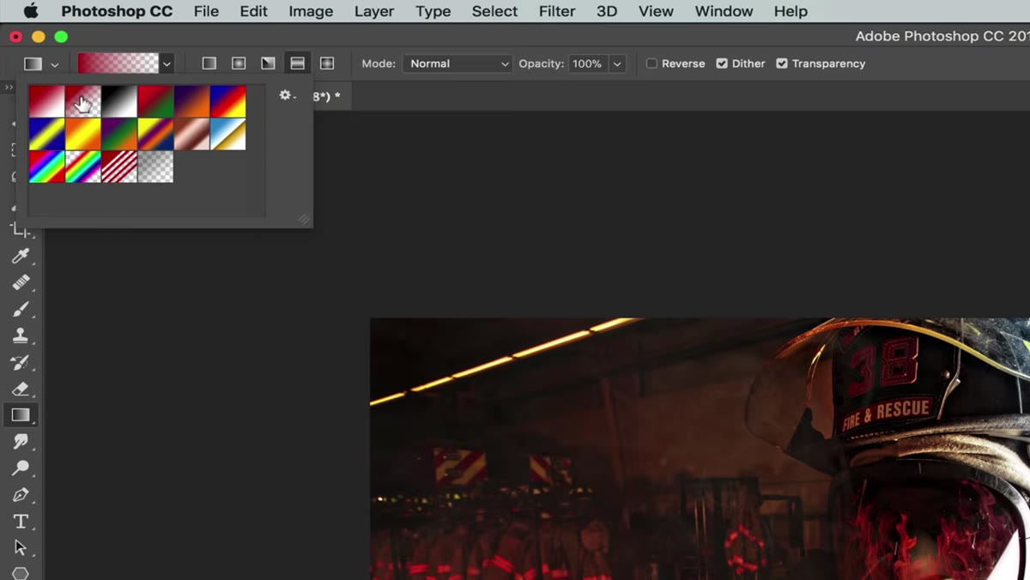Screen dimensions: 1030x580
Task: Collapse the gradient picker dropdown arrow
Action: [167, 63]
